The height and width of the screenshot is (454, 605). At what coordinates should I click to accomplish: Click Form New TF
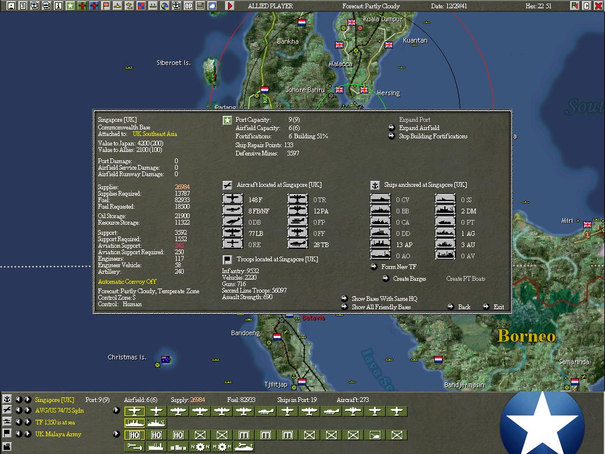pos(398,267)
